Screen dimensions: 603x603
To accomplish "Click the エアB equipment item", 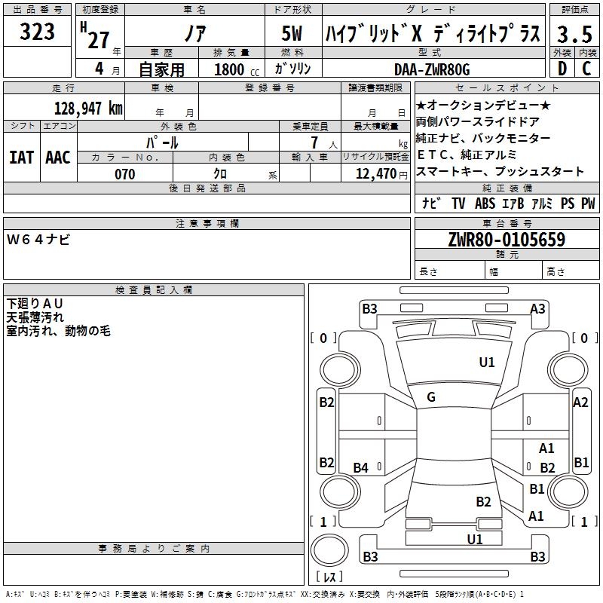I will pyautogui.click(x=513, y=203).
